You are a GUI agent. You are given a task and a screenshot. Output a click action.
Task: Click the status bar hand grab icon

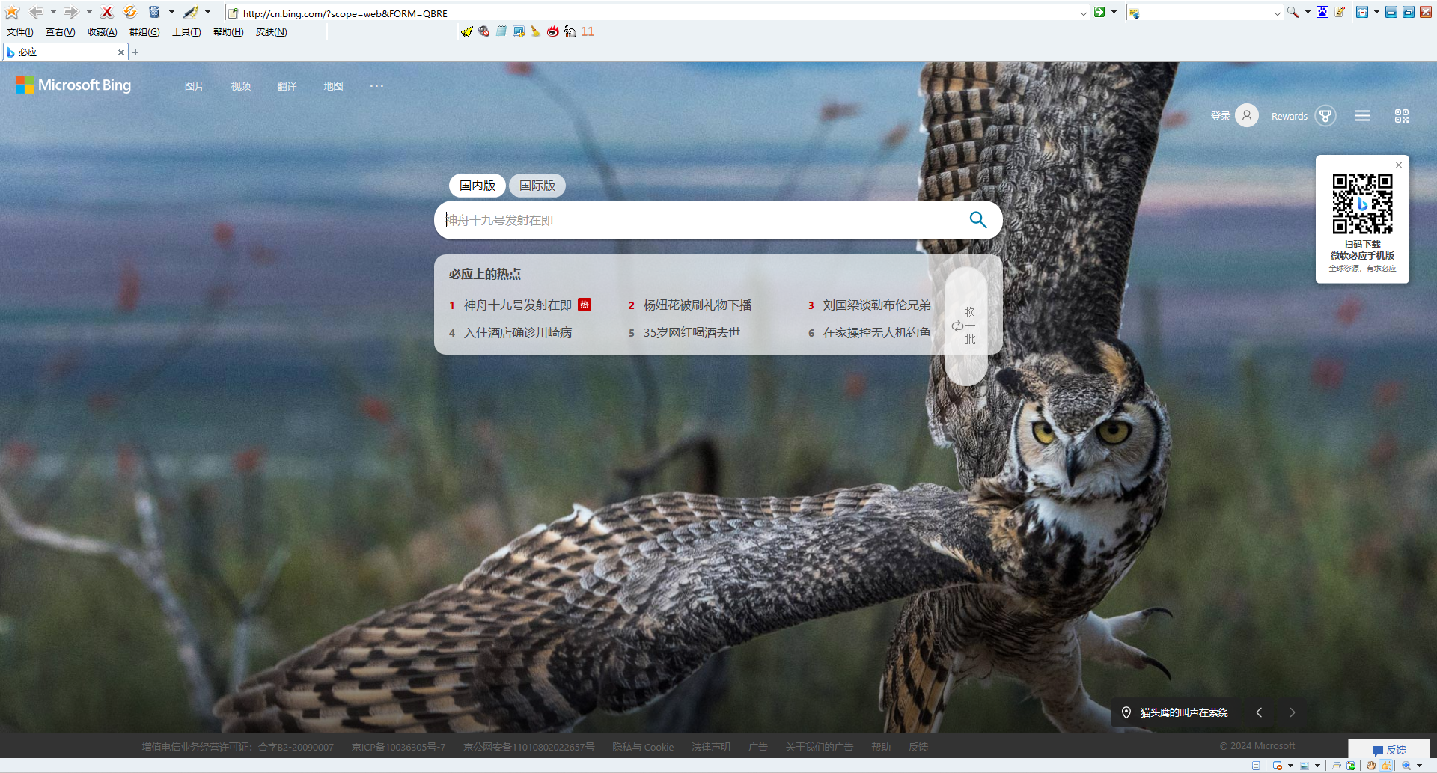tap(1371, 766)
